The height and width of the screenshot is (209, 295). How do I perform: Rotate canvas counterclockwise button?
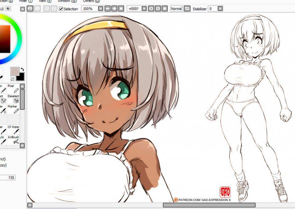151,9
